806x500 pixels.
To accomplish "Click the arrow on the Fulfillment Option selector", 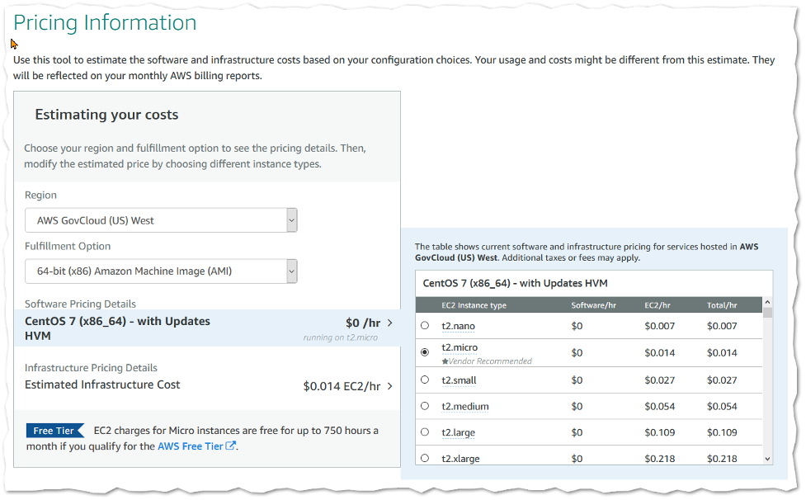I will 291,271.
